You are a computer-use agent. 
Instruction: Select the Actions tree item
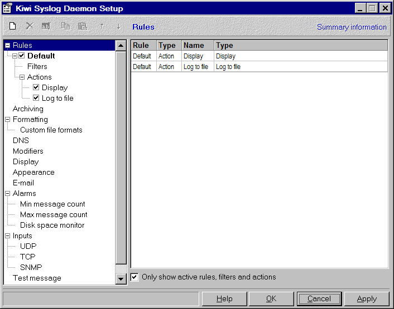tap(40, 77)
